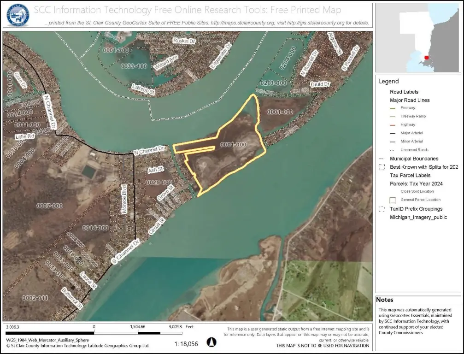This screenshot has height=354, width=464.
Task: Click the General Parcel Location square symbol
Action: (393, 200)
